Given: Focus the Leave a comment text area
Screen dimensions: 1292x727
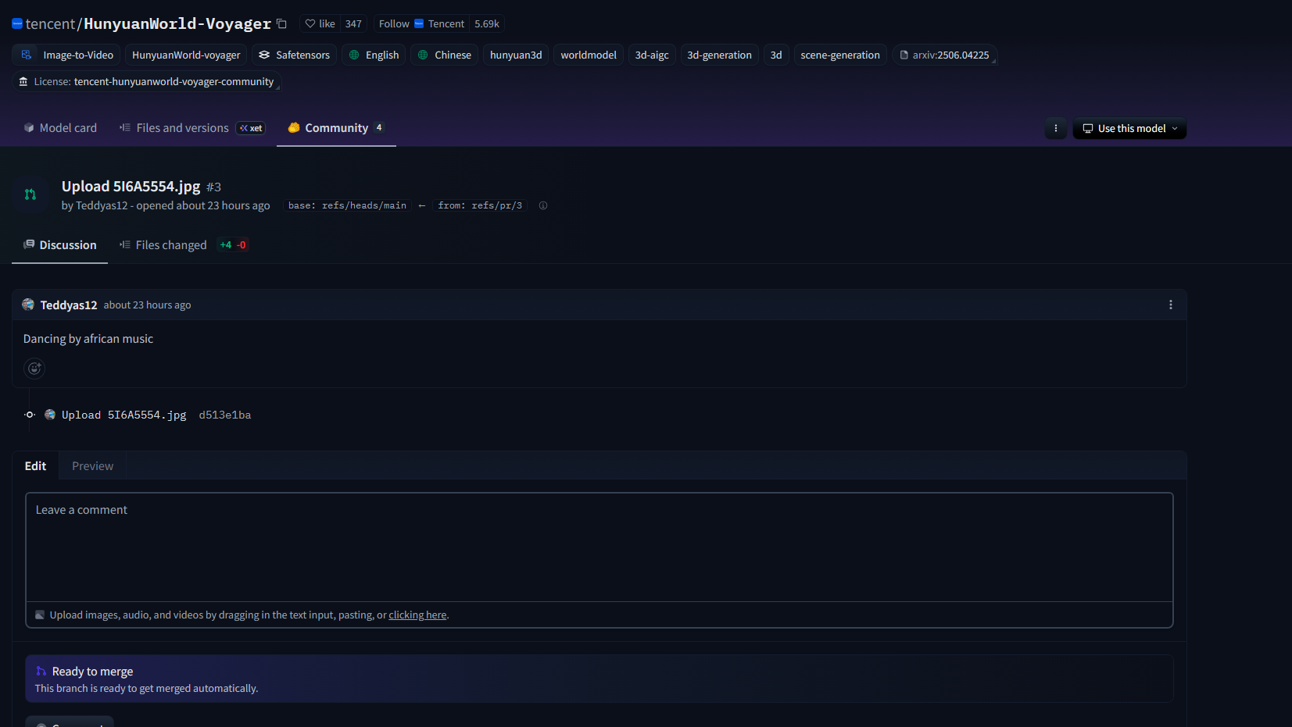Looking at the screenshot, I should pos(599,547).
